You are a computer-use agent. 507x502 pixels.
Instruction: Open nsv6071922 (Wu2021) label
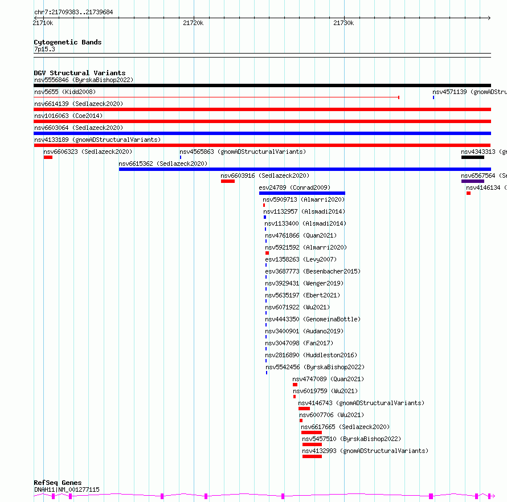[297, 307]
